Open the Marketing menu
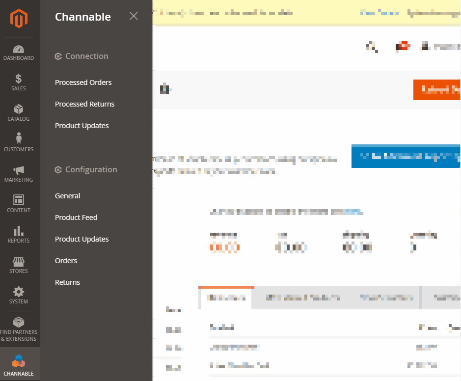 (x=19, y=174)
